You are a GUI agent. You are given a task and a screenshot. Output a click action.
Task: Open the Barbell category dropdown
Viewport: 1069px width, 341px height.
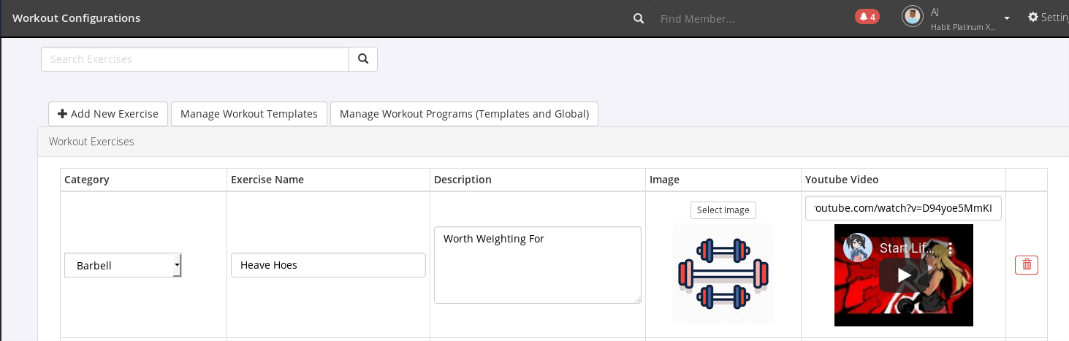123,265
